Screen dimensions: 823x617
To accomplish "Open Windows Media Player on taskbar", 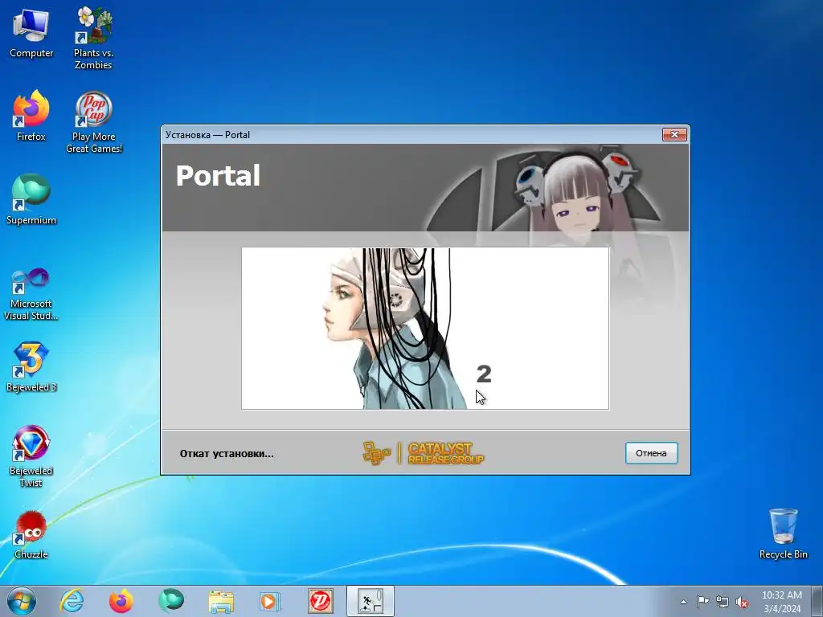I will pos(270,601).
